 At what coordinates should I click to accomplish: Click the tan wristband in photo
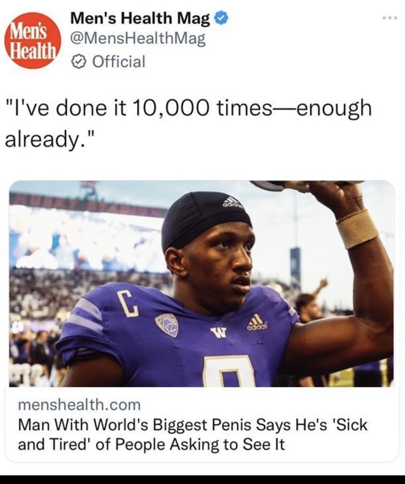click(358, 229)
